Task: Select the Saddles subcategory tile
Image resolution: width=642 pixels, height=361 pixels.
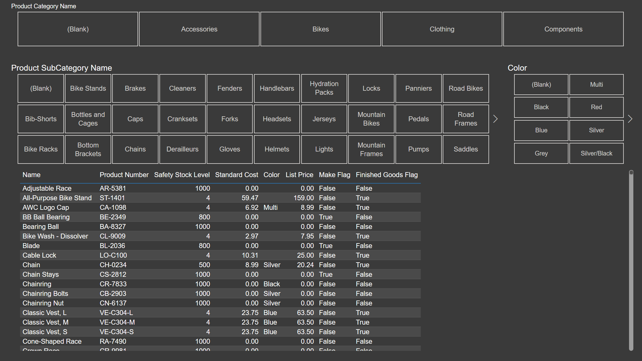Action: 466,149
